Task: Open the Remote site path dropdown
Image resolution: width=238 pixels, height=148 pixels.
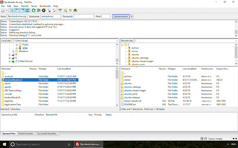Action: tap(236, 41)
